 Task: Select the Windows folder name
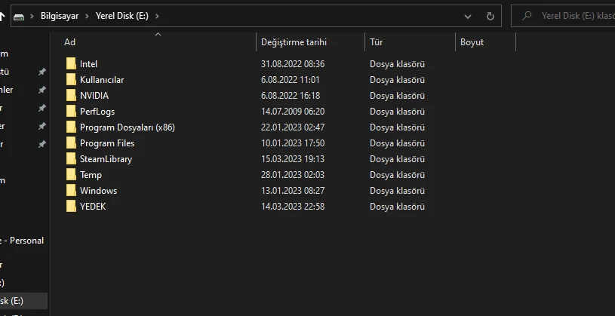coord(98,191)
